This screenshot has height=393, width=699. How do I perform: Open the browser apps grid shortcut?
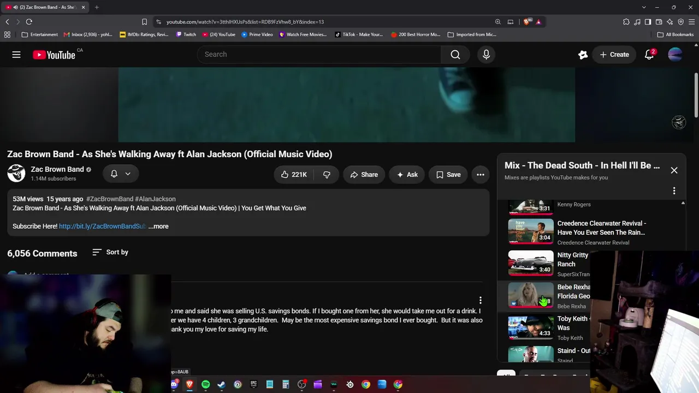tap(7, 34)
